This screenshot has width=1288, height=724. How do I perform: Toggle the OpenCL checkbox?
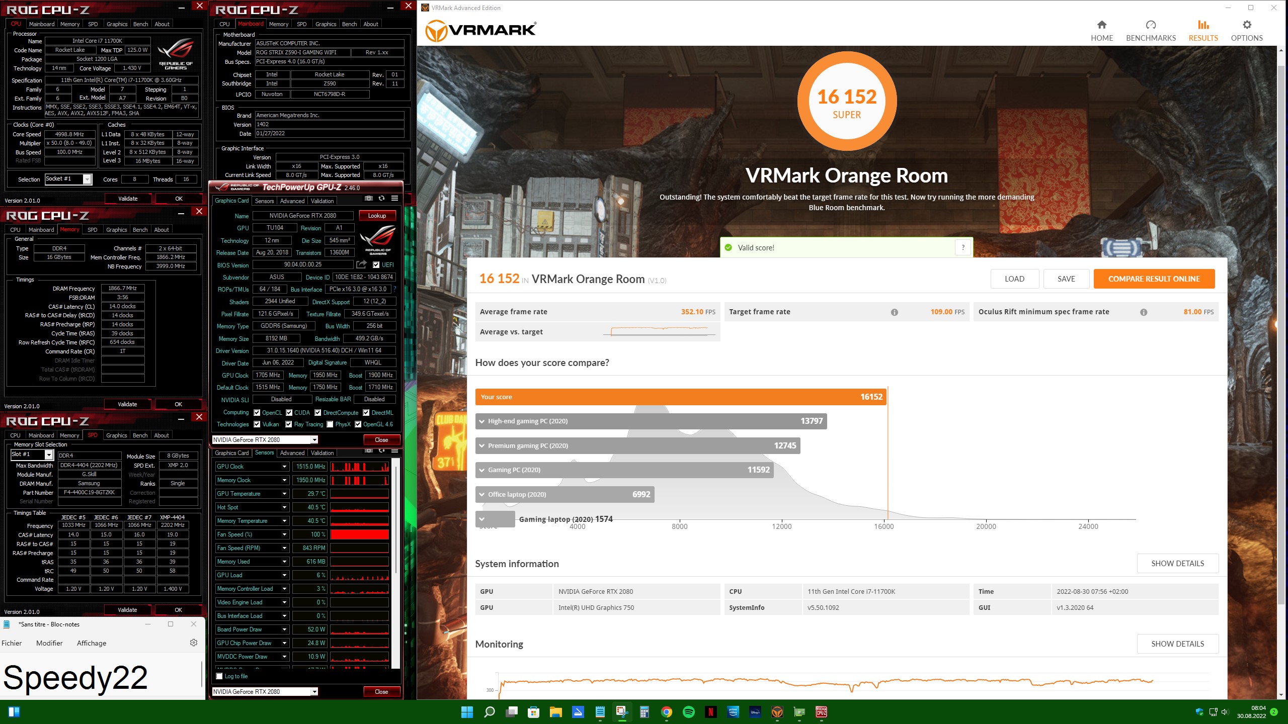pyautogui.click(x=257, y=413)
